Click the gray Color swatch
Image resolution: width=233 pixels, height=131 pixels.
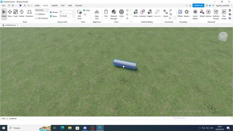pyautogui.click(x=121, y=12)
